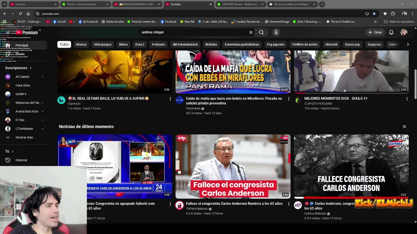Click the search magnifier button
Image resolution: width=417 pixels, height=234 pixels.
261,32
